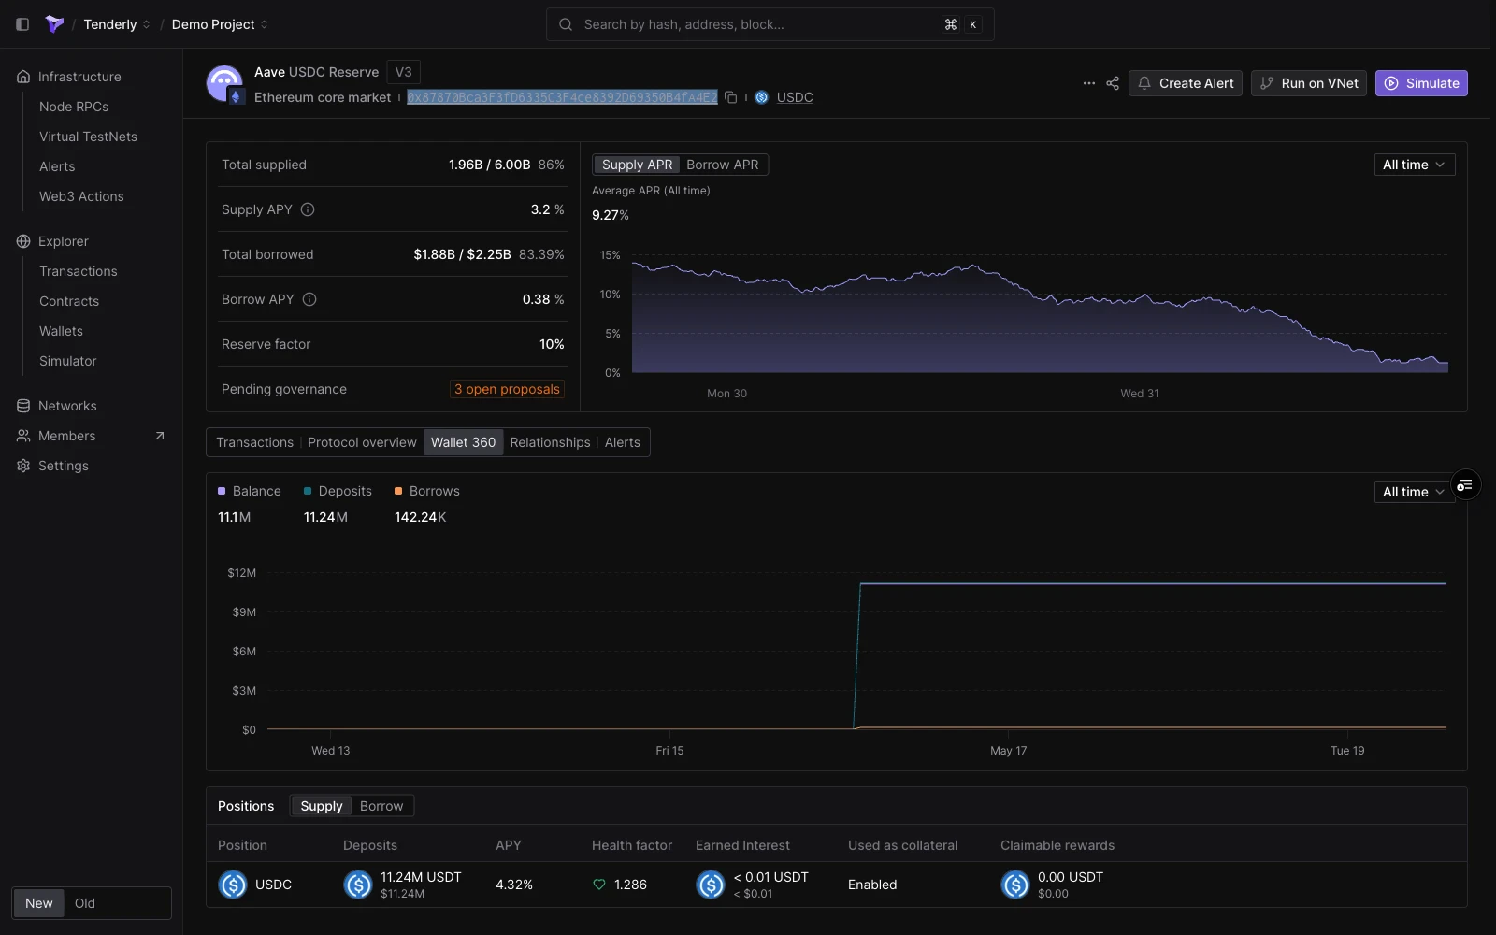Open the Tenderly organization switcher
Screen dimensions: 1496x935
[117, 24]
